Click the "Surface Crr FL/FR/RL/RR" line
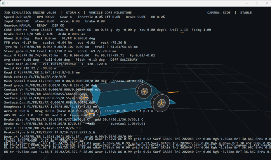This screenshot has height=160, width=271. point(49,102)
